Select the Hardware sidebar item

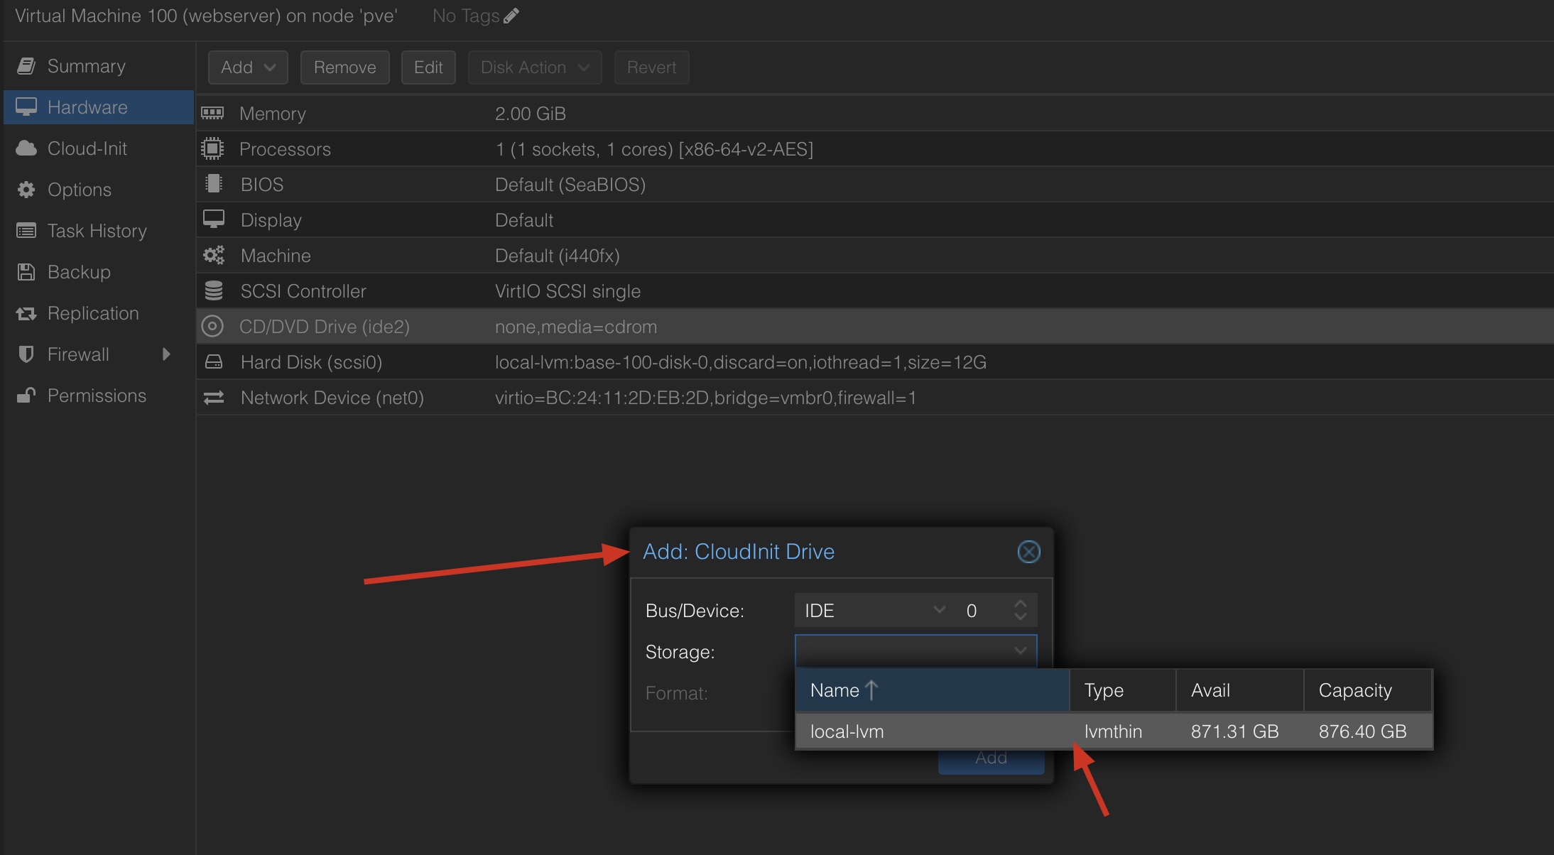click(99, 107)
